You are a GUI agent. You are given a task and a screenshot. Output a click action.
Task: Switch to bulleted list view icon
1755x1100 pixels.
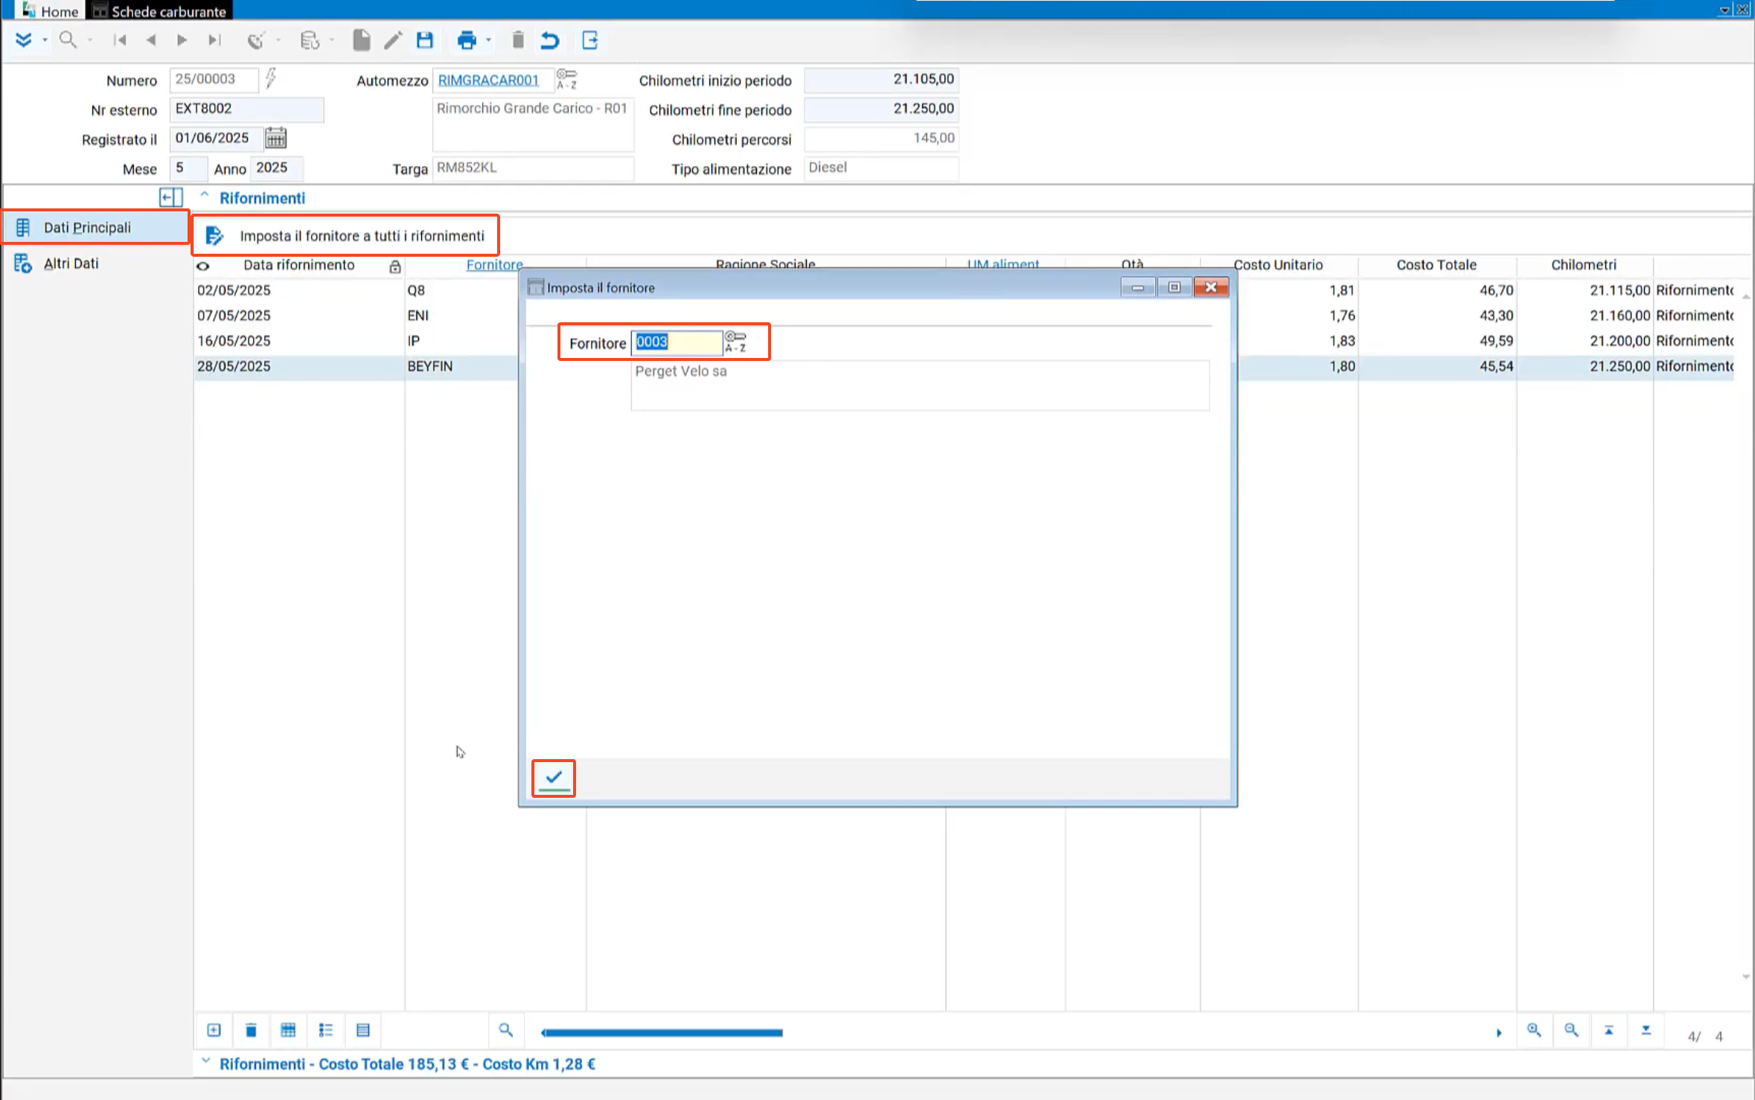click(325, 1030)
